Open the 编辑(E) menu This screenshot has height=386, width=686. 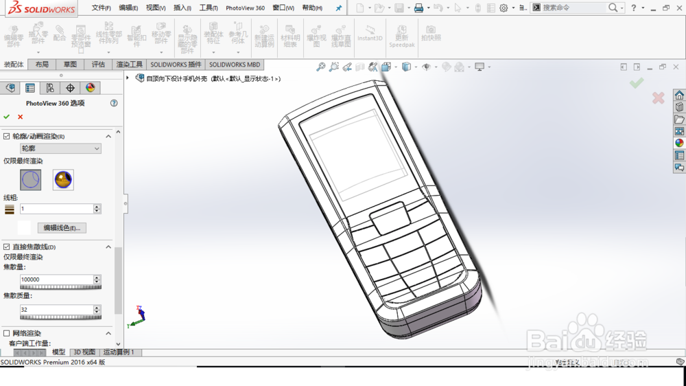128,8
